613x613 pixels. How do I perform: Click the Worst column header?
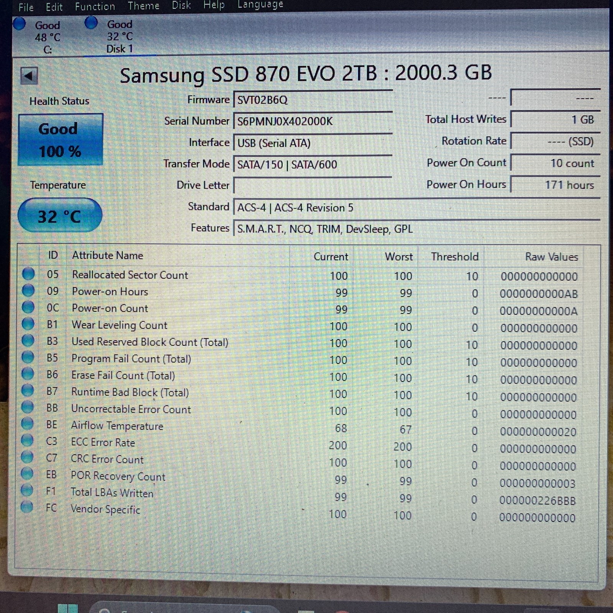pyautogui.click(x=399, y=256)
